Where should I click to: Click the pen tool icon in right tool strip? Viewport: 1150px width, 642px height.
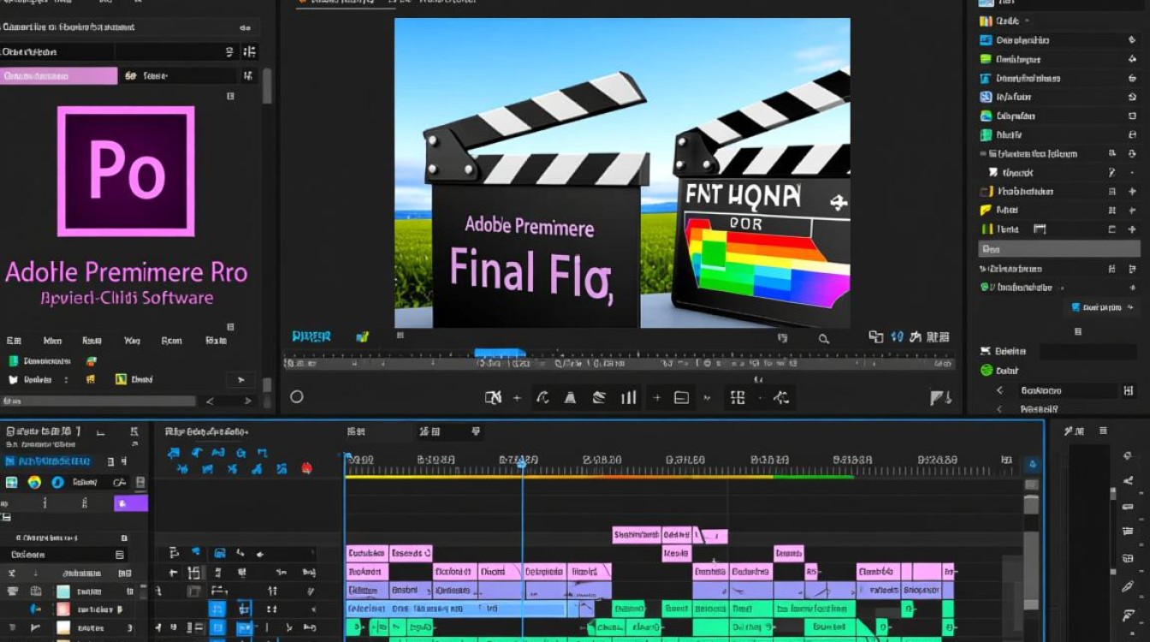(x=1129, y=587)
